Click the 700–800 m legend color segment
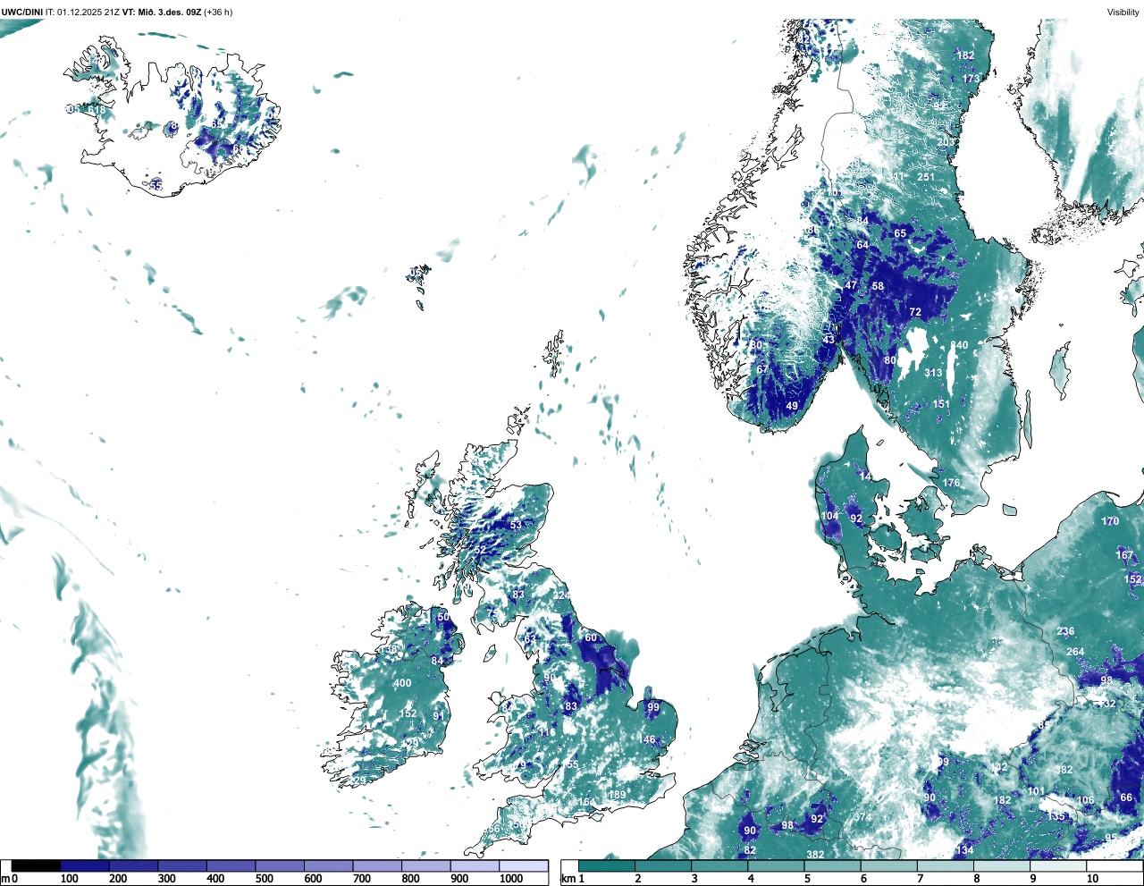1144x886 pixels. pos(377,866)
